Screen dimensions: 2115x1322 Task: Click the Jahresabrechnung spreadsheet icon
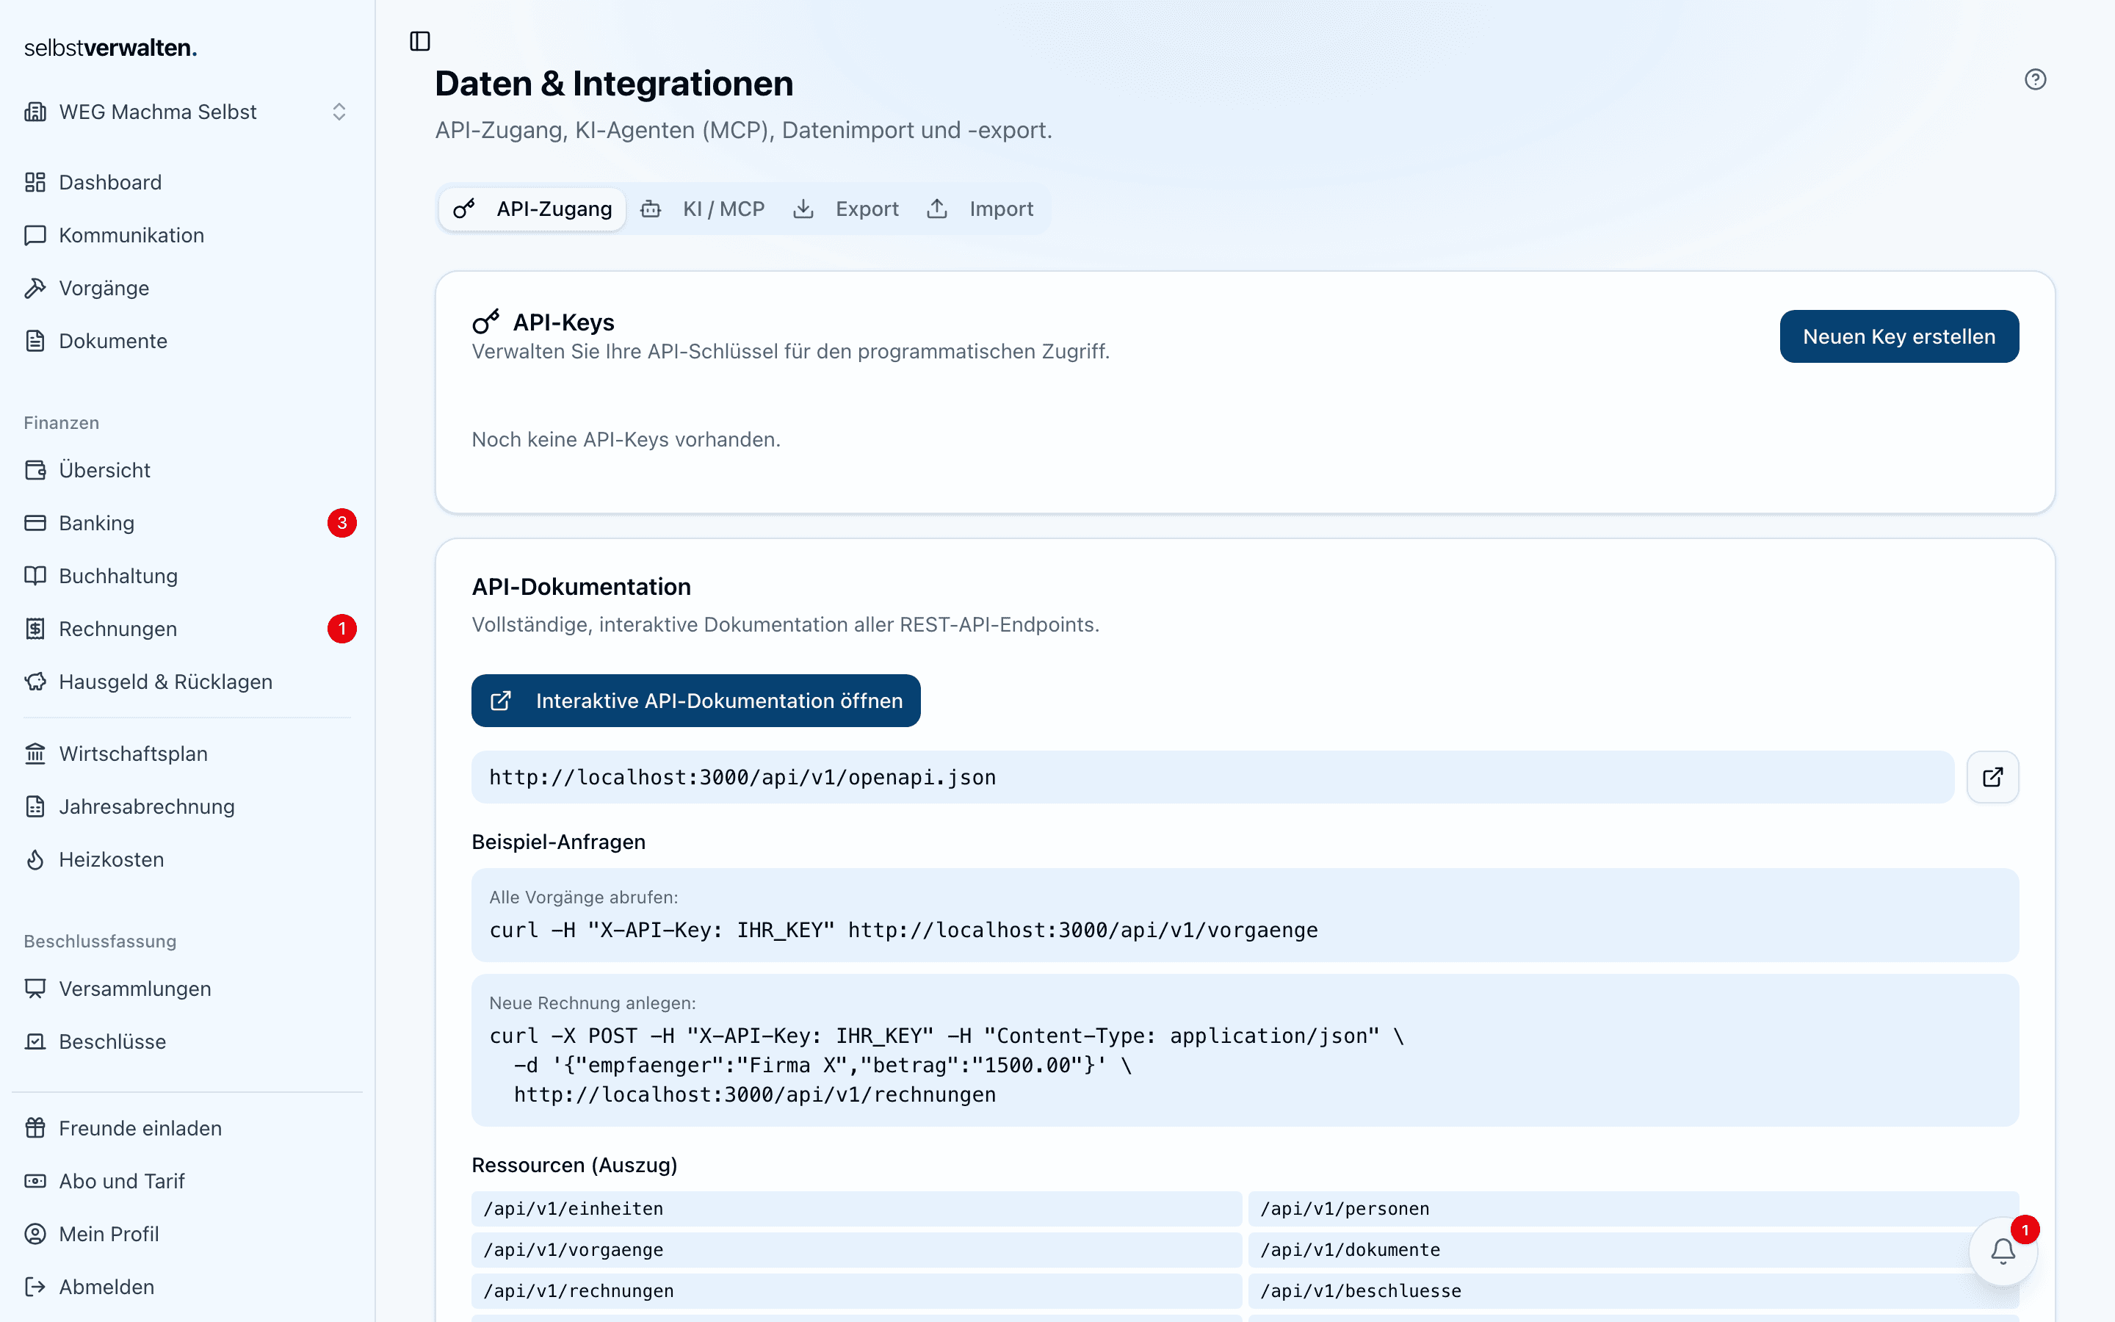pos(35,806)
